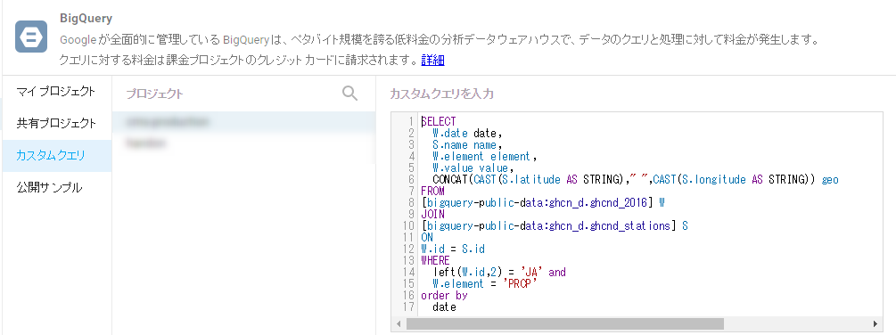Select the カスタムクエリ tab
Screen dimensions: 896x335
tap(56, 156)
